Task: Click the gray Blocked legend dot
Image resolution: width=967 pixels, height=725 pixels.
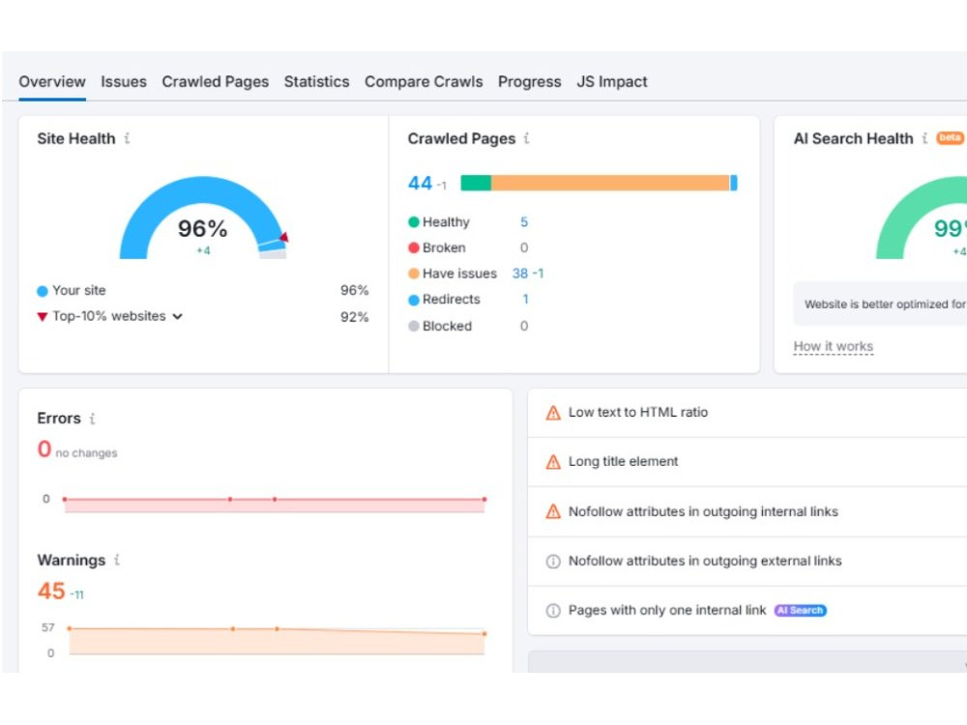Action: pos(414,326)
